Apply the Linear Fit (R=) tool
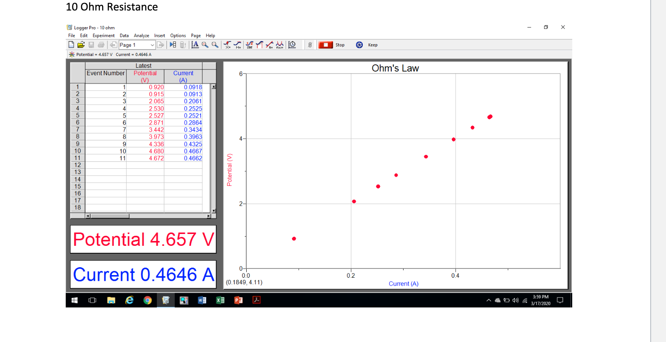 point(269,45)
